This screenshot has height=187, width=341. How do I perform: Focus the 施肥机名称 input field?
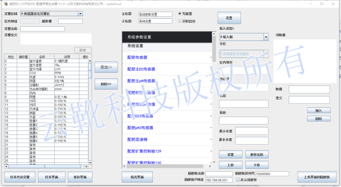pyautogui.click(x=219, y=174)
